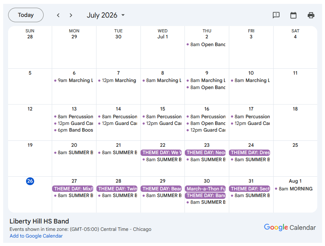Open 8am SUMMER B event on July 22
The width and height of the screenshot is (325, 246).
point(162,159)
